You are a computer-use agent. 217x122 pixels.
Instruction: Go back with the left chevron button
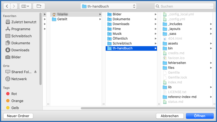pyautogui.click(x=7, y=6)
